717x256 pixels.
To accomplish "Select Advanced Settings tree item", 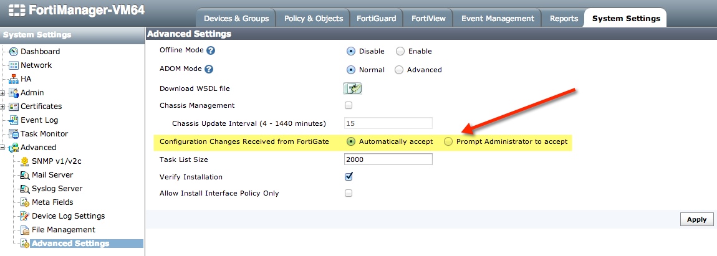I will coord(70,244).
